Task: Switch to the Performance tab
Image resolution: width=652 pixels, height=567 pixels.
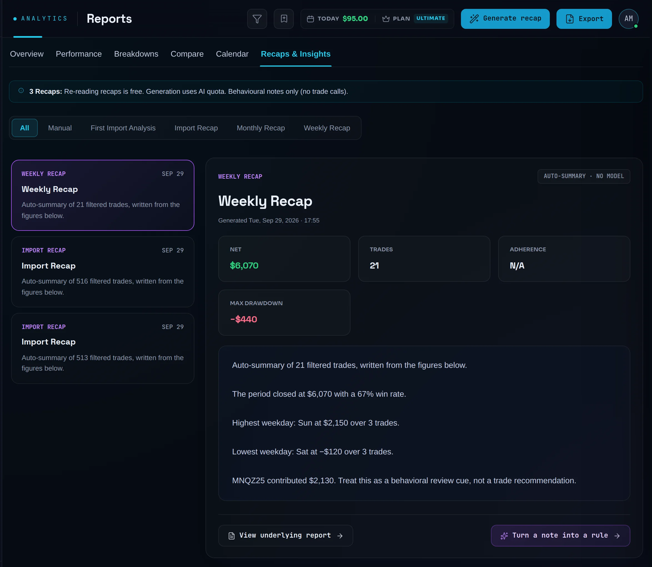Action: 79,54
